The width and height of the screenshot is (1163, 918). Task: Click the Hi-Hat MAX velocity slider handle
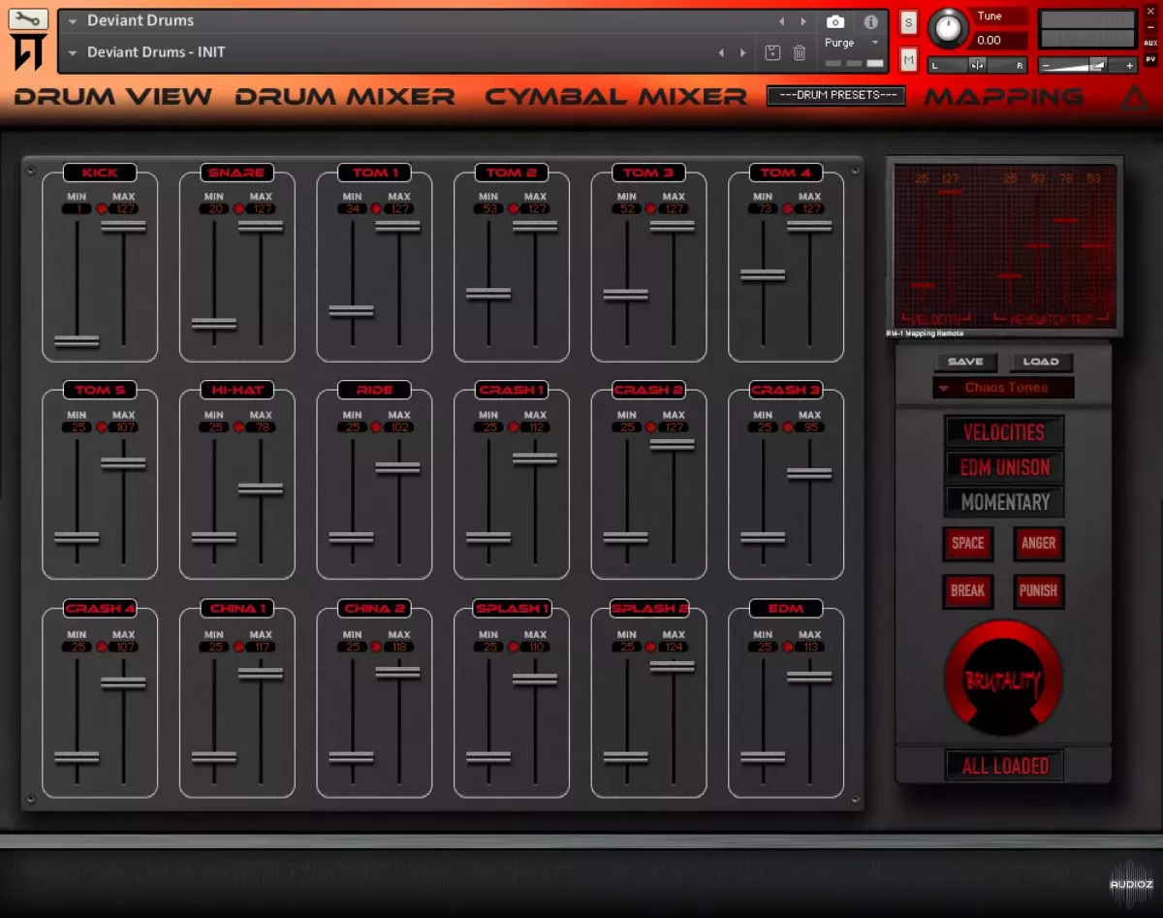tap(261, 490)
